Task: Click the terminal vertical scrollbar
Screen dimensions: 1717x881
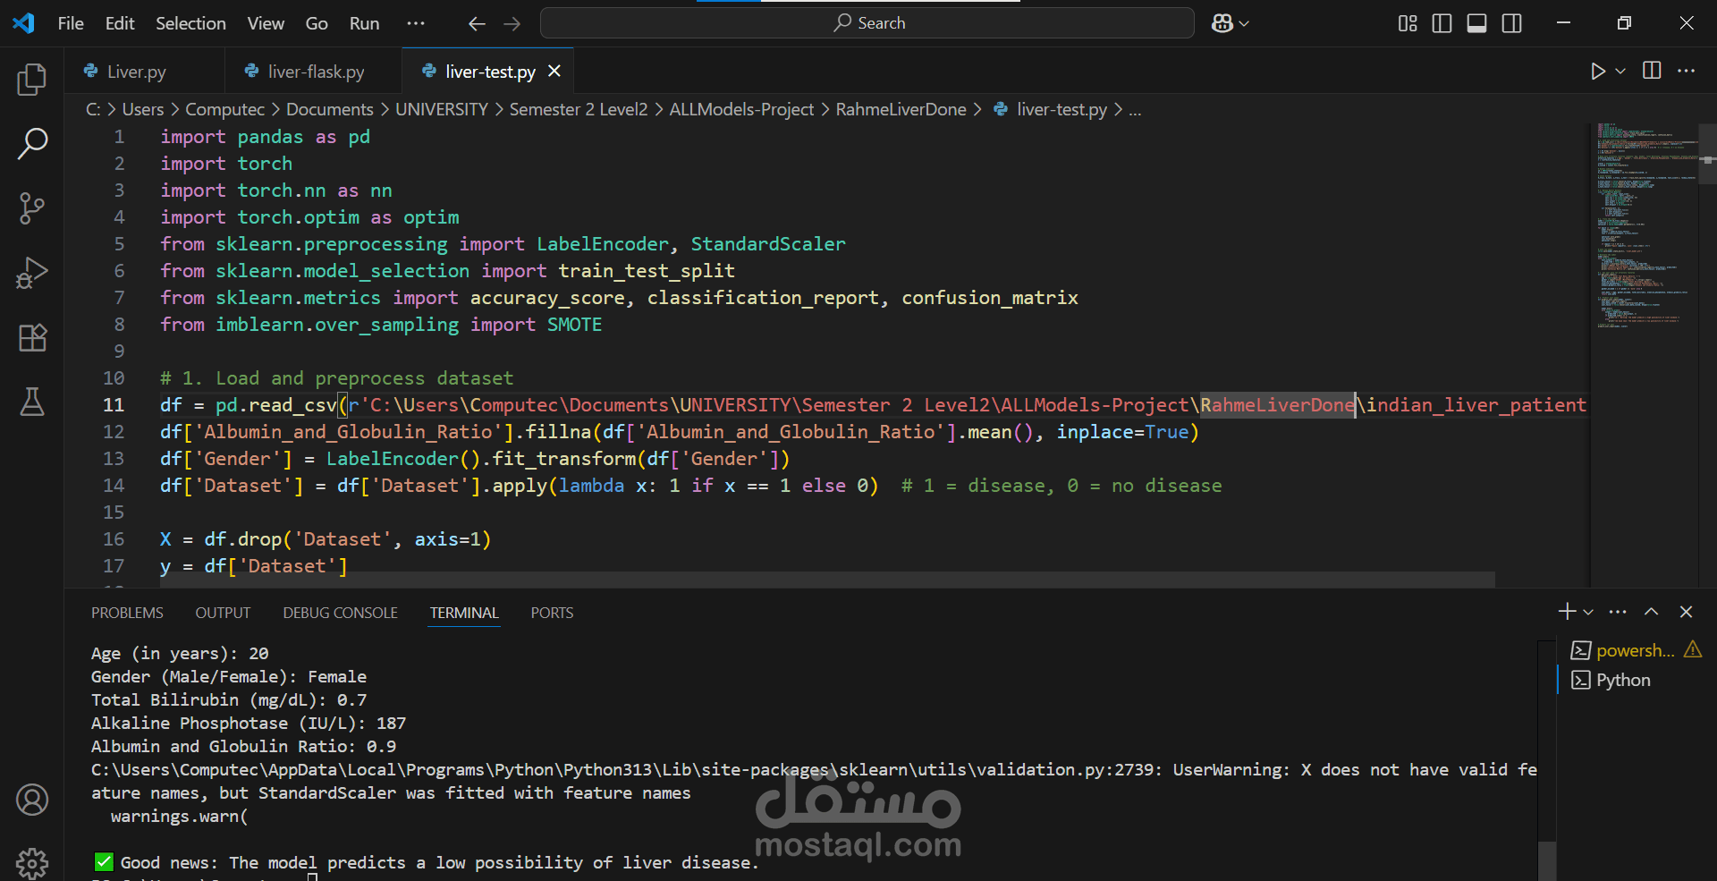Action: click(1547, 860)
